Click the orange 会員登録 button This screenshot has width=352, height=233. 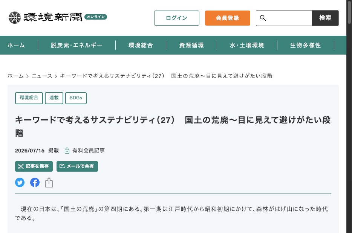(227, 18)
